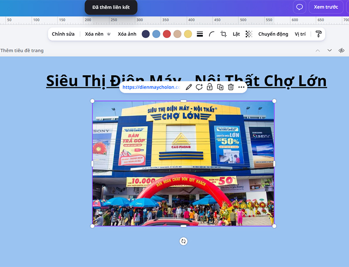The height and width of the screenshot is (267, 349).
Task: Select the crop tool icon
Action: 223,34
